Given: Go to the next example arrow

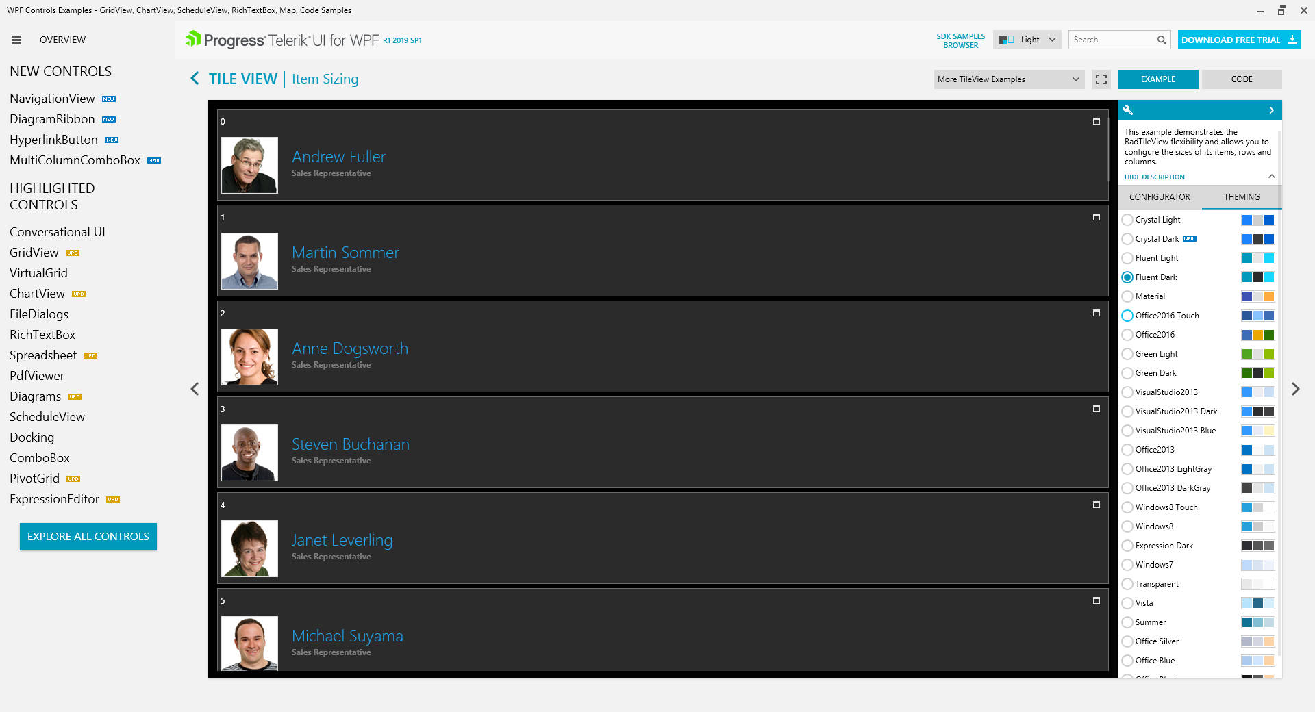Looking at the screenshot, I should click(x=1295, y=389).
